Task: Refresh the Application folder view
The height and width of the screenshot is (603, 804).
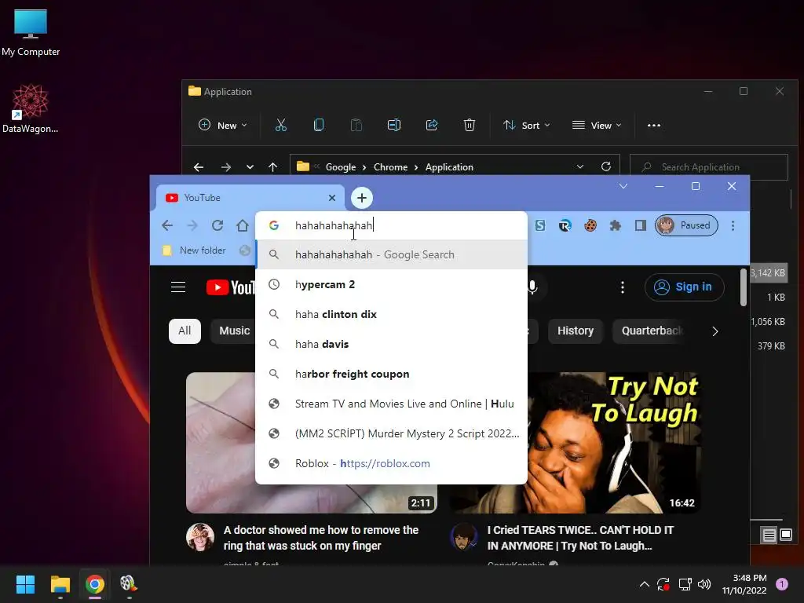Action: click(x=606, y=166)
